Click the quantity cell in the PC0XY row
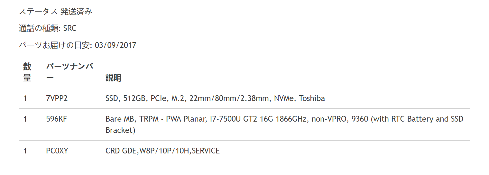This screenshot has height=175, width=489. 25,151
